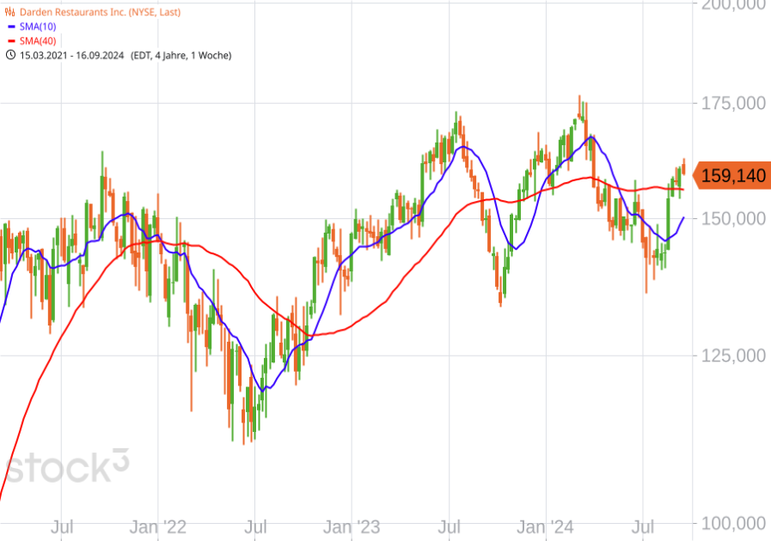
Task: Click the clock icon next to date range
Action: pos(10,55)
